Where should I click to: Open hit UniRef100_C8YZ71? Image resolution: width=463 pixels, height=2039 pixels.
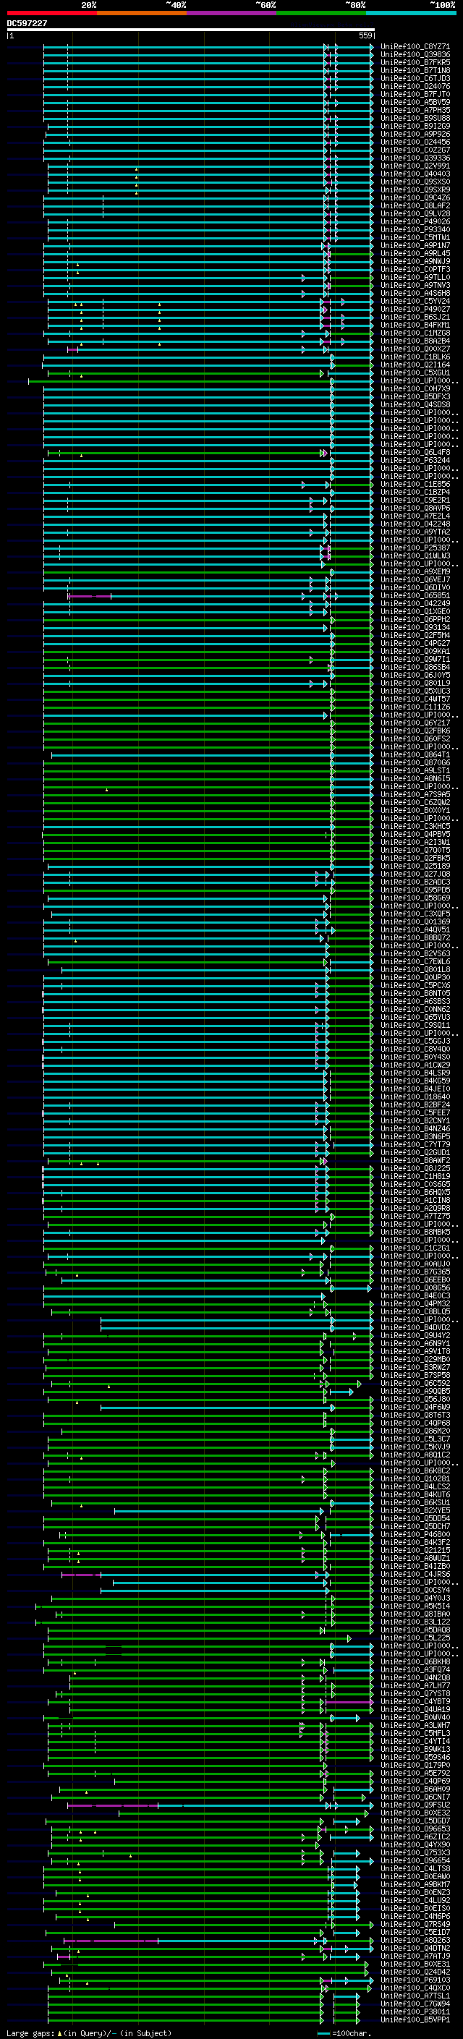coord(415,47)
